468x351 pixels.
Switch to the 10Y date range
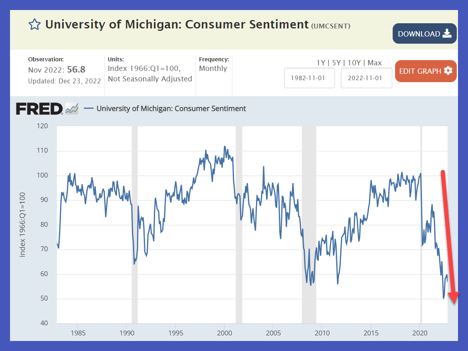[354, 63]
